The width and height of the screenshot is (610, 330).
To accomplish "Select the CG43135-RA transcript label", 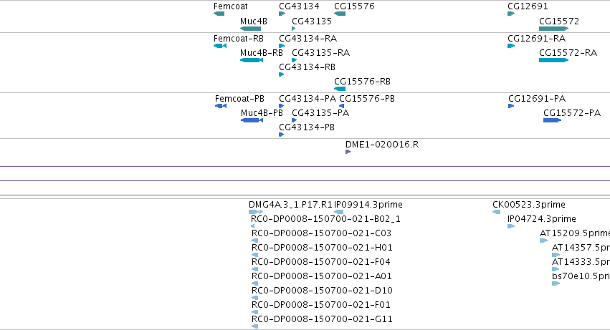I will pyautogui.click(x=321, y=52).
